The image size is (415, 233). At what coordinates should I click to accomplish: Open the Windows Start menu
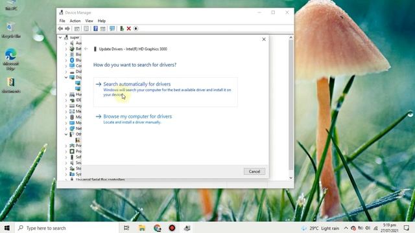[x=7, y=228]
